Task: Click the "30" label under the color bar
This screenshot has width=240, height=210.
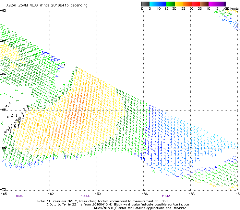Action: coord(191,9)
